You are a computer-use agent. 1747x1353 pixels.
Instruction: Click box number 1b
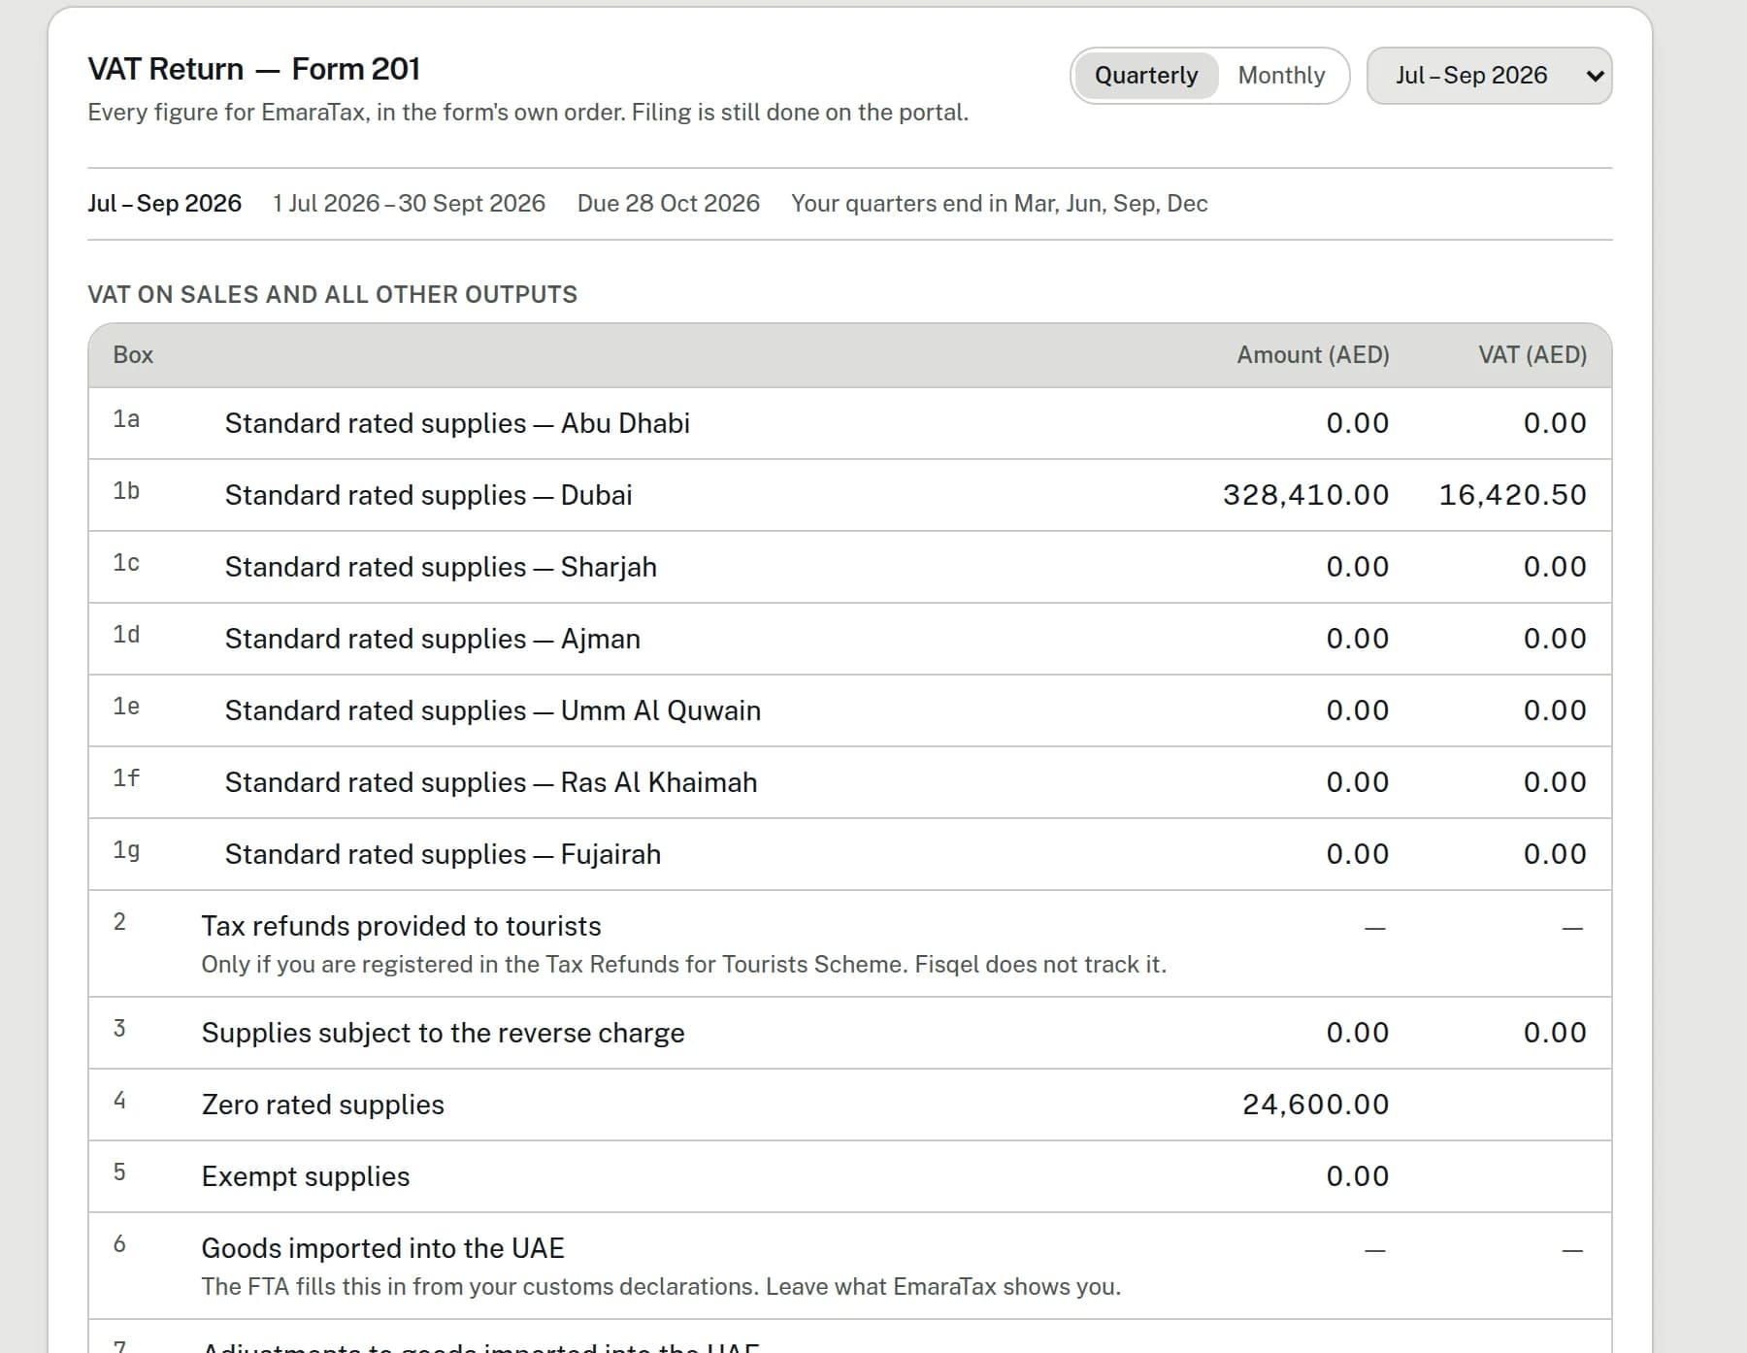coord(126,491)
